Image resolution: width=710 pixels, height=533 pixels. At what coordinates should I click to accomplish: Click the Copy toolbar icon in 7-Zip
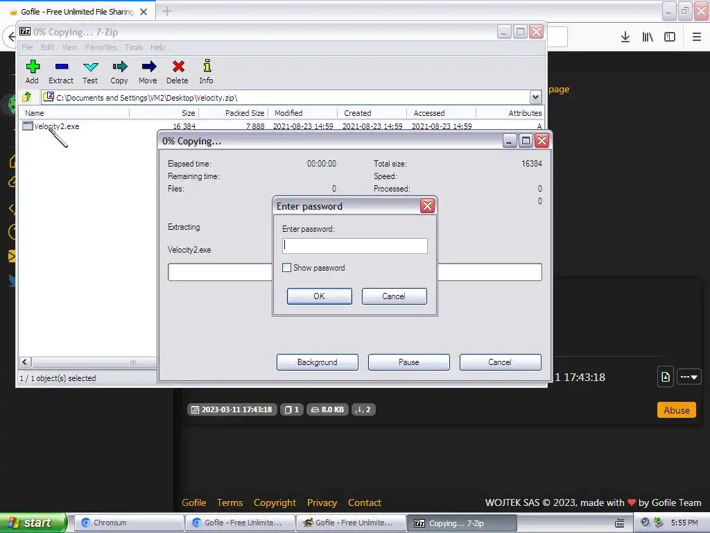pyautogui.click(x=119, y=71)
